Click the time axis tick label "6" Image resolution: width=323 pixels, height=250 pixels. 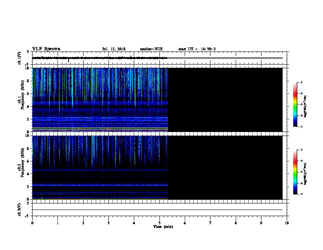185,223
